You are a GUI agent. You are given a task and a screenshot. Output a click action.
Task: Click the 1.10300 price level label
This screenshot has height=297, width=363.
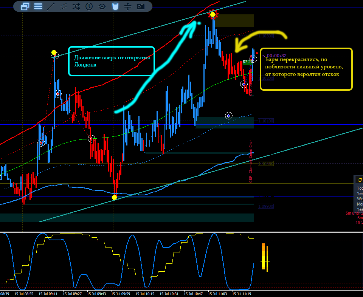pos(266,36)
